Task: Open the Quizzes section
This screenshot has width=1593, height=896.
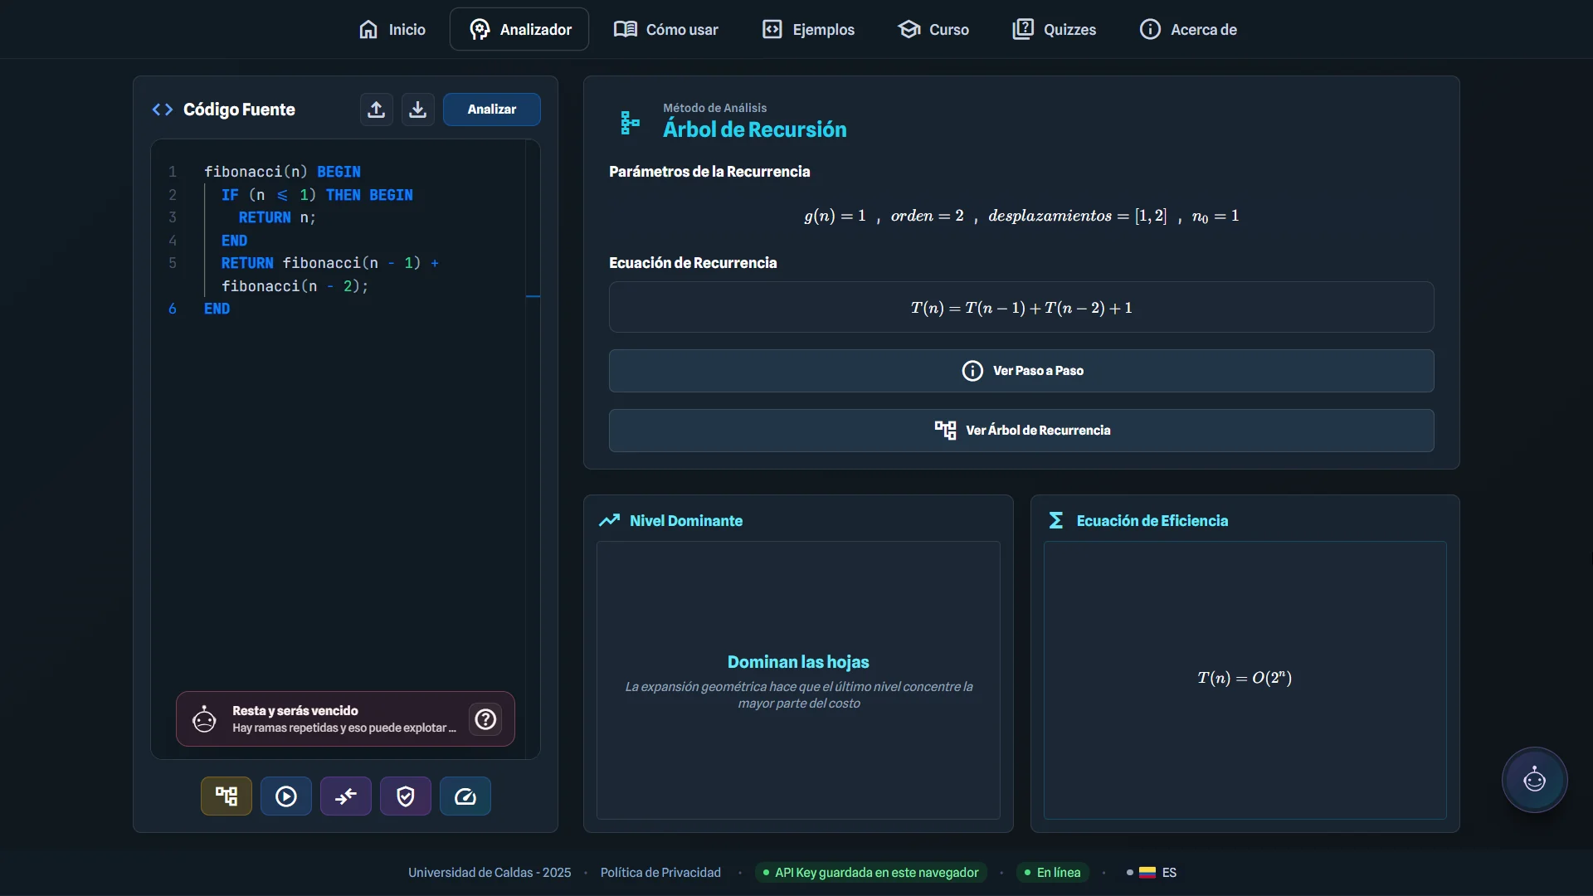Action: tap(1054, 29)
